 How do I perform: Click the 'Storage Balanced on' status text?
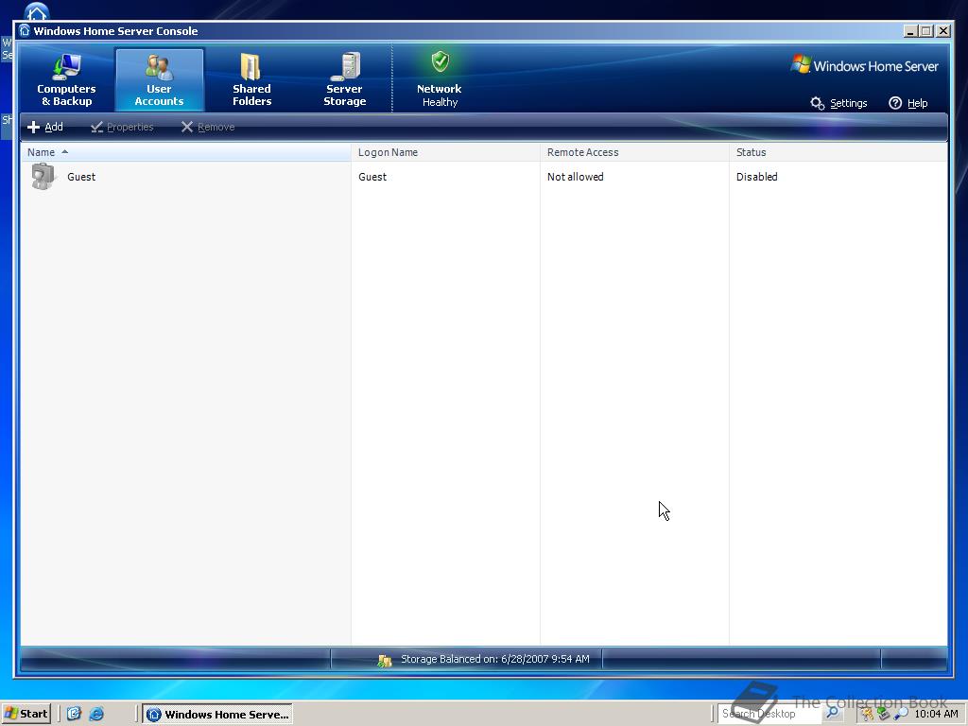click(x=495, y=659)
